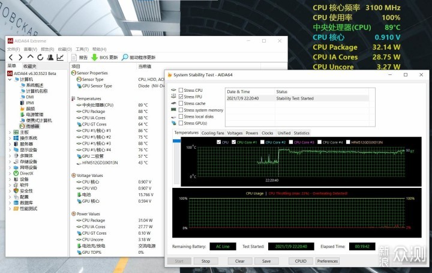Image resolution: width=432 pixels, height=273 pixels.
Task: Expand the storage devices tree node
Action: 10,161
